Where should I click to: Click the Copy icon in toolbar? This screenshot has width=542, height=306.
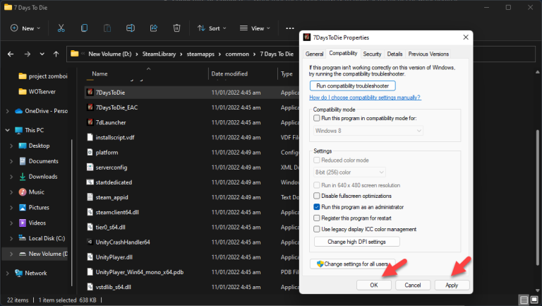tap(84, 28)
